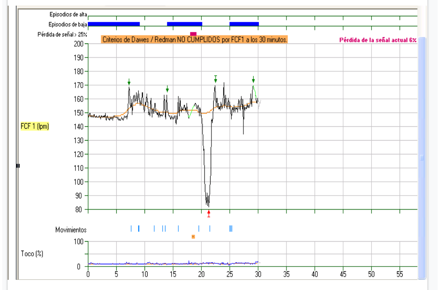
Task: Select the green acceleration arrow near minute 14
Action: 167,89
